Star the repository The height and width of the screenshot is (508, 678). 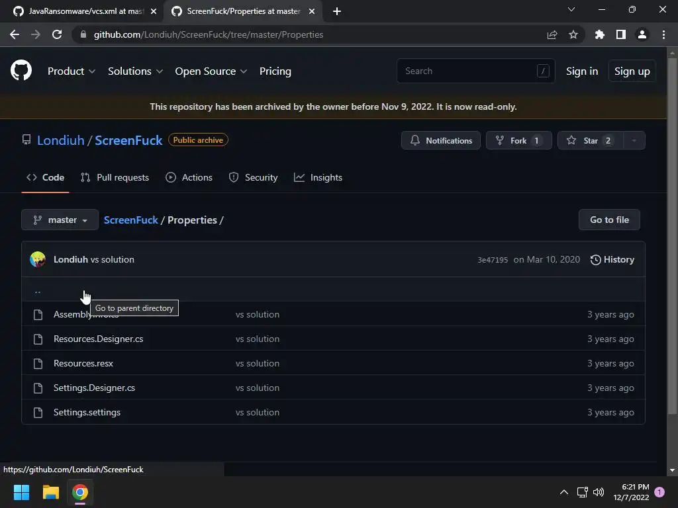(590, 140)
